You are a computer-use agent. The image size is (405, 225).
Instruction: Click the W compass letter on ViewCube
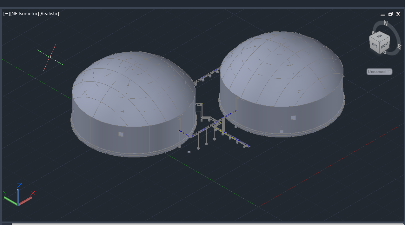(374, 33)
